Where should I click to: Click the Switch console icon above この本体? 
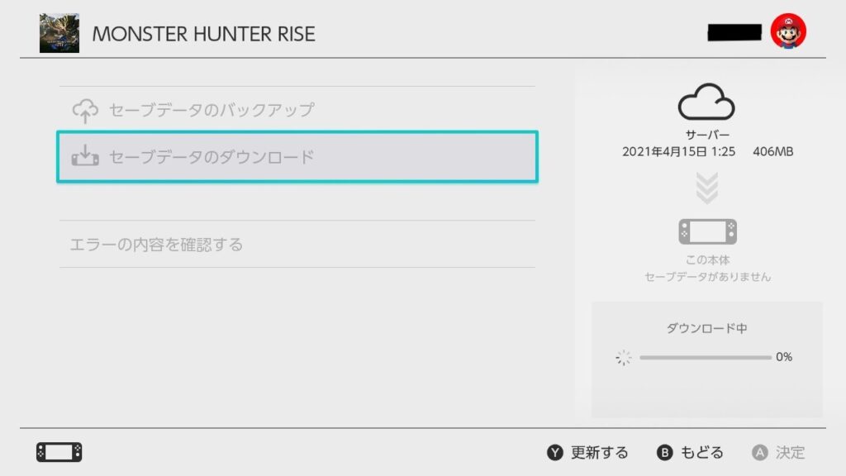(707, 231)
